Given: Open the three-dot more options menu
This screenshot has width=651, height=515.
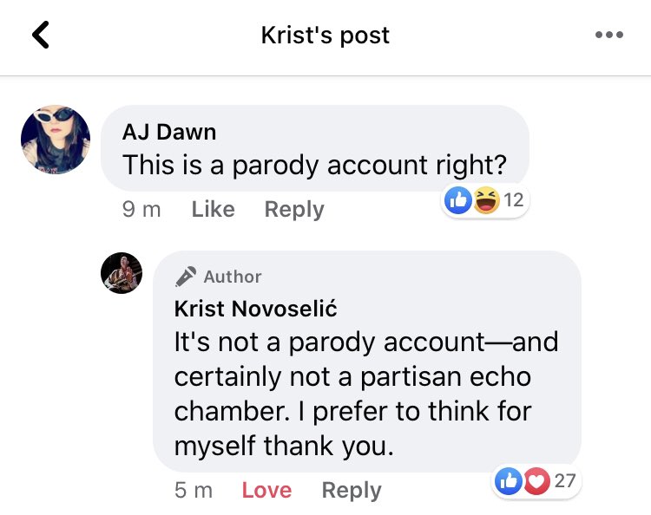Looking at the screenshot, I should [609, 36].
